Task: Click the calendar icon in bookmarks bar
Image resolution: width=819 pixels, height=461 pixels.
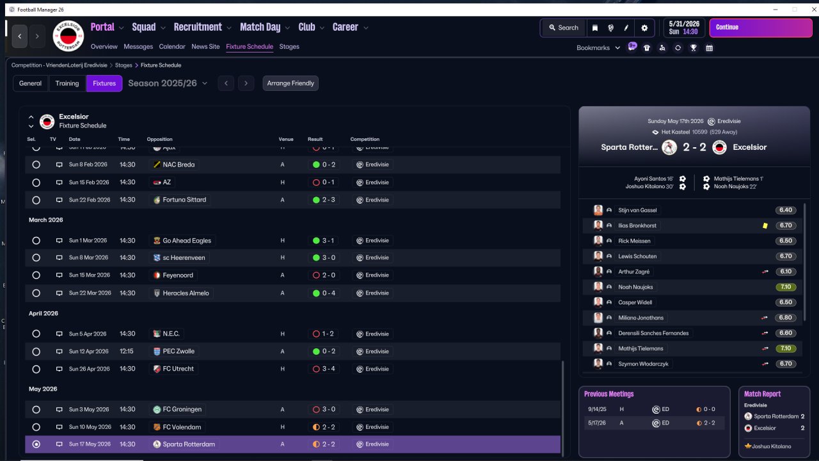Action: point(710,48)
